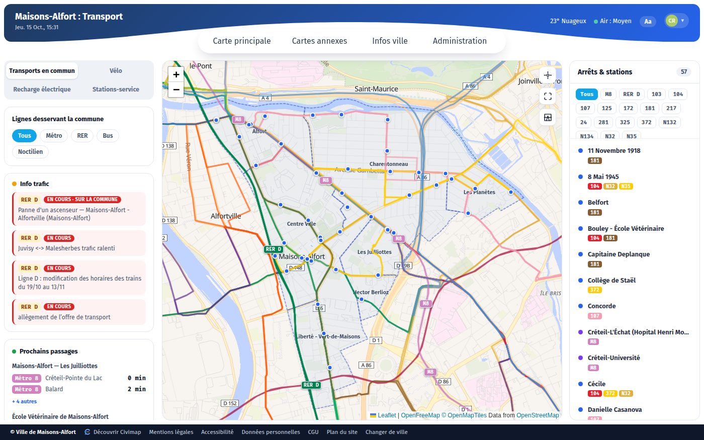Filter commune lines by Noctilien
704x440 pixels.
(30, 152)
